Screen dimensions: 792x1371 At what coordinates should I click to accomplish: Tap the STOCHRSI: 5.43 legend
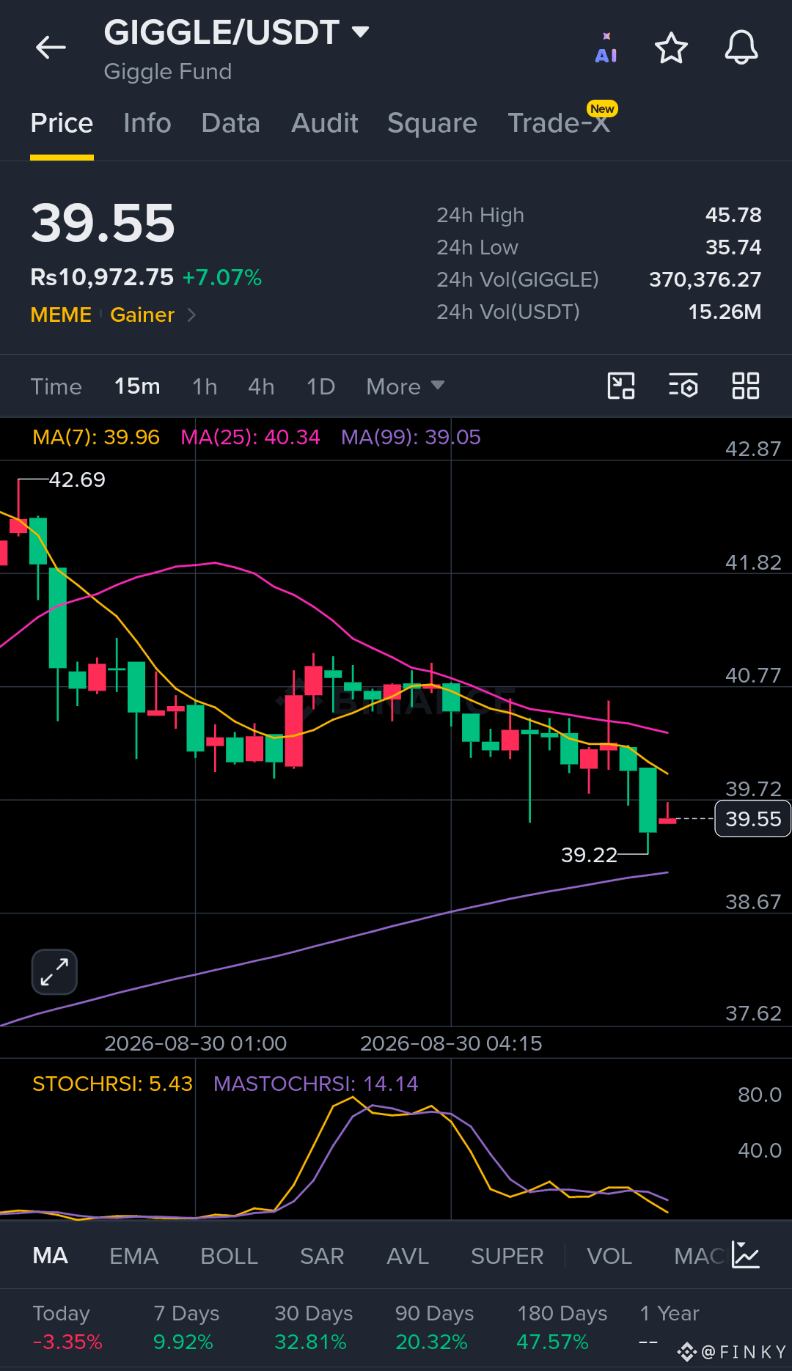[112, 1084]
